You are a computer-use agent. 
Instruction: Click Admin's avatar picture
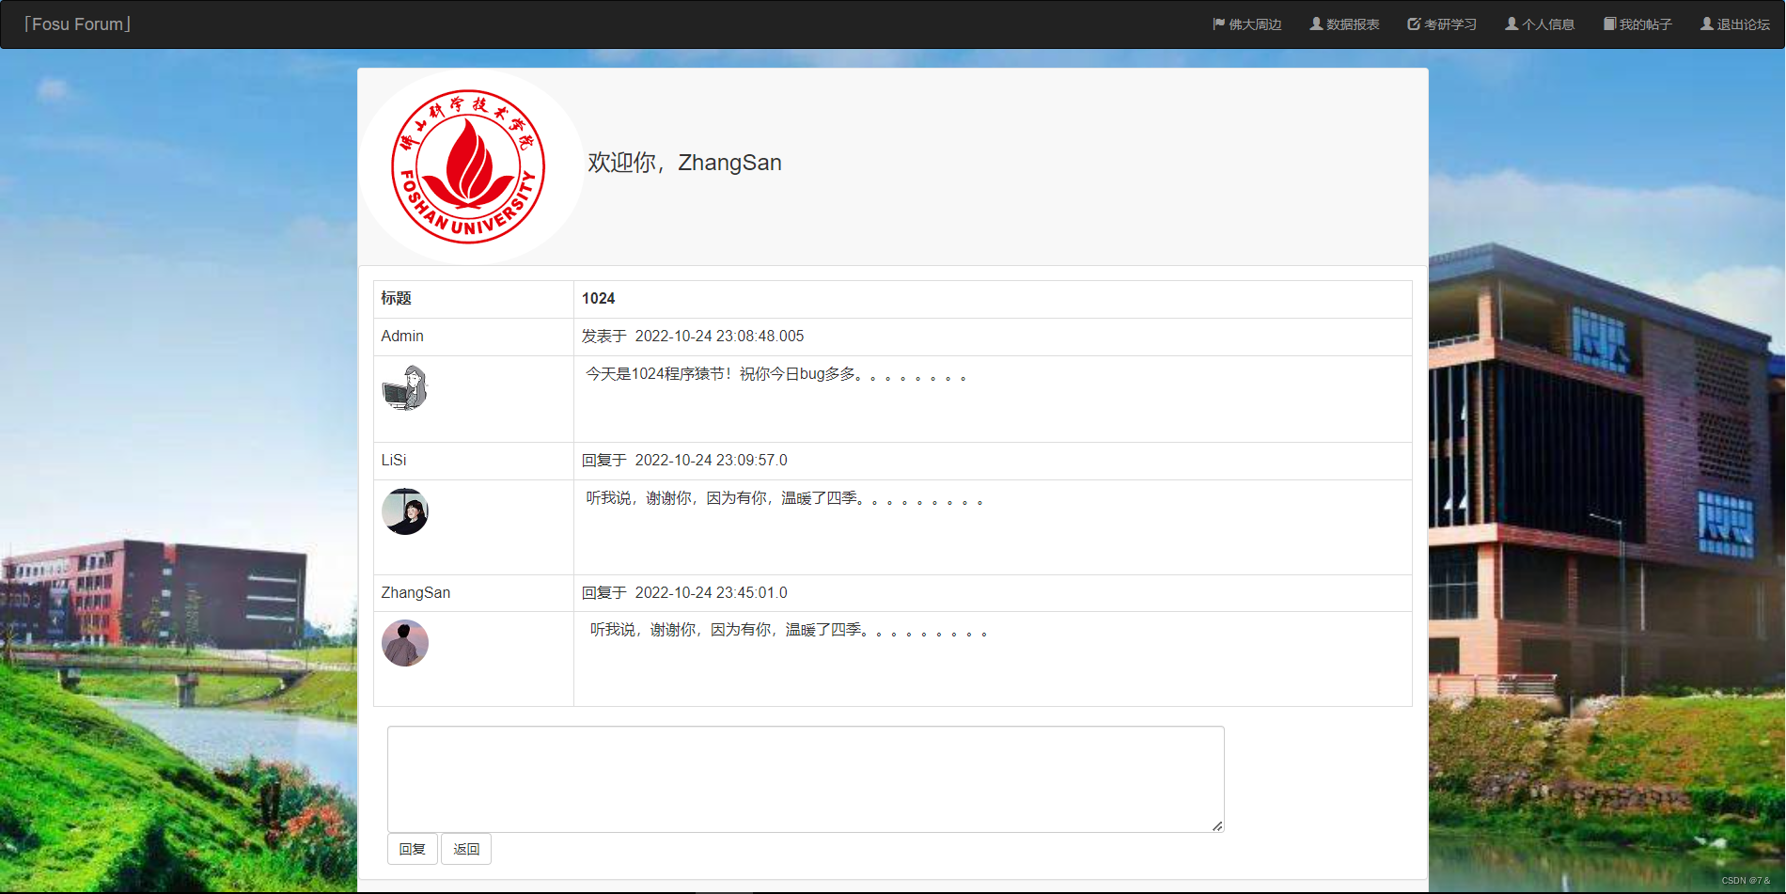click(405, 388)
